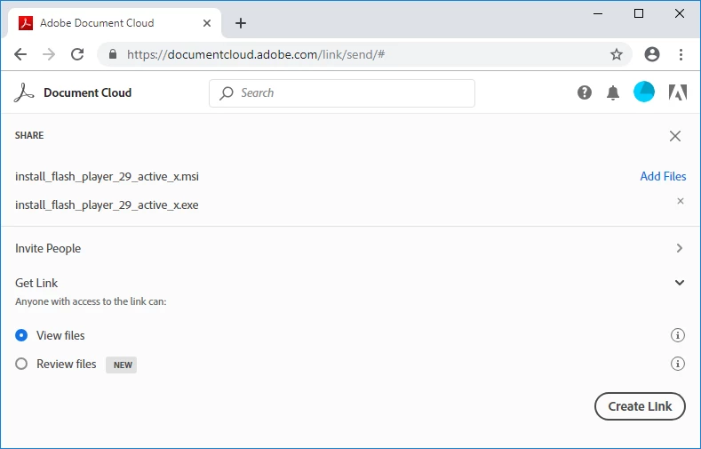
Task: Click the Add Files link
Action: tap(663, 176)
